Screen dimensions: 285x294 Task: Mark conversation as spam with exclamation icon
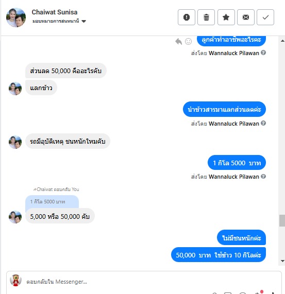187,18
